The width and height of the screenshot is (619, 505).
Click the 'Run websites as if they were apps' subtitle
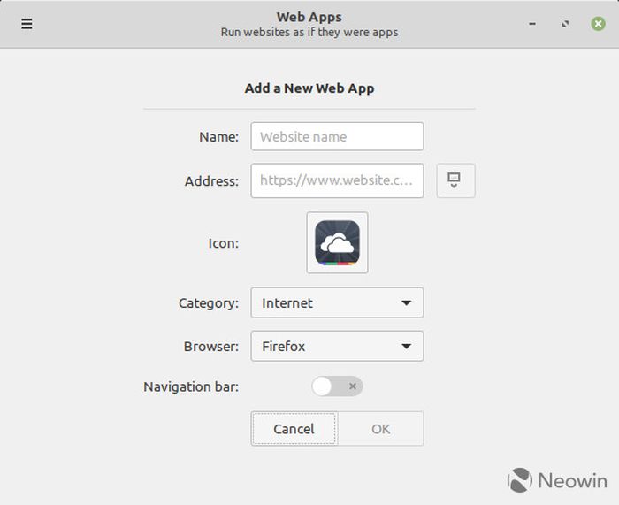[309, 33]
